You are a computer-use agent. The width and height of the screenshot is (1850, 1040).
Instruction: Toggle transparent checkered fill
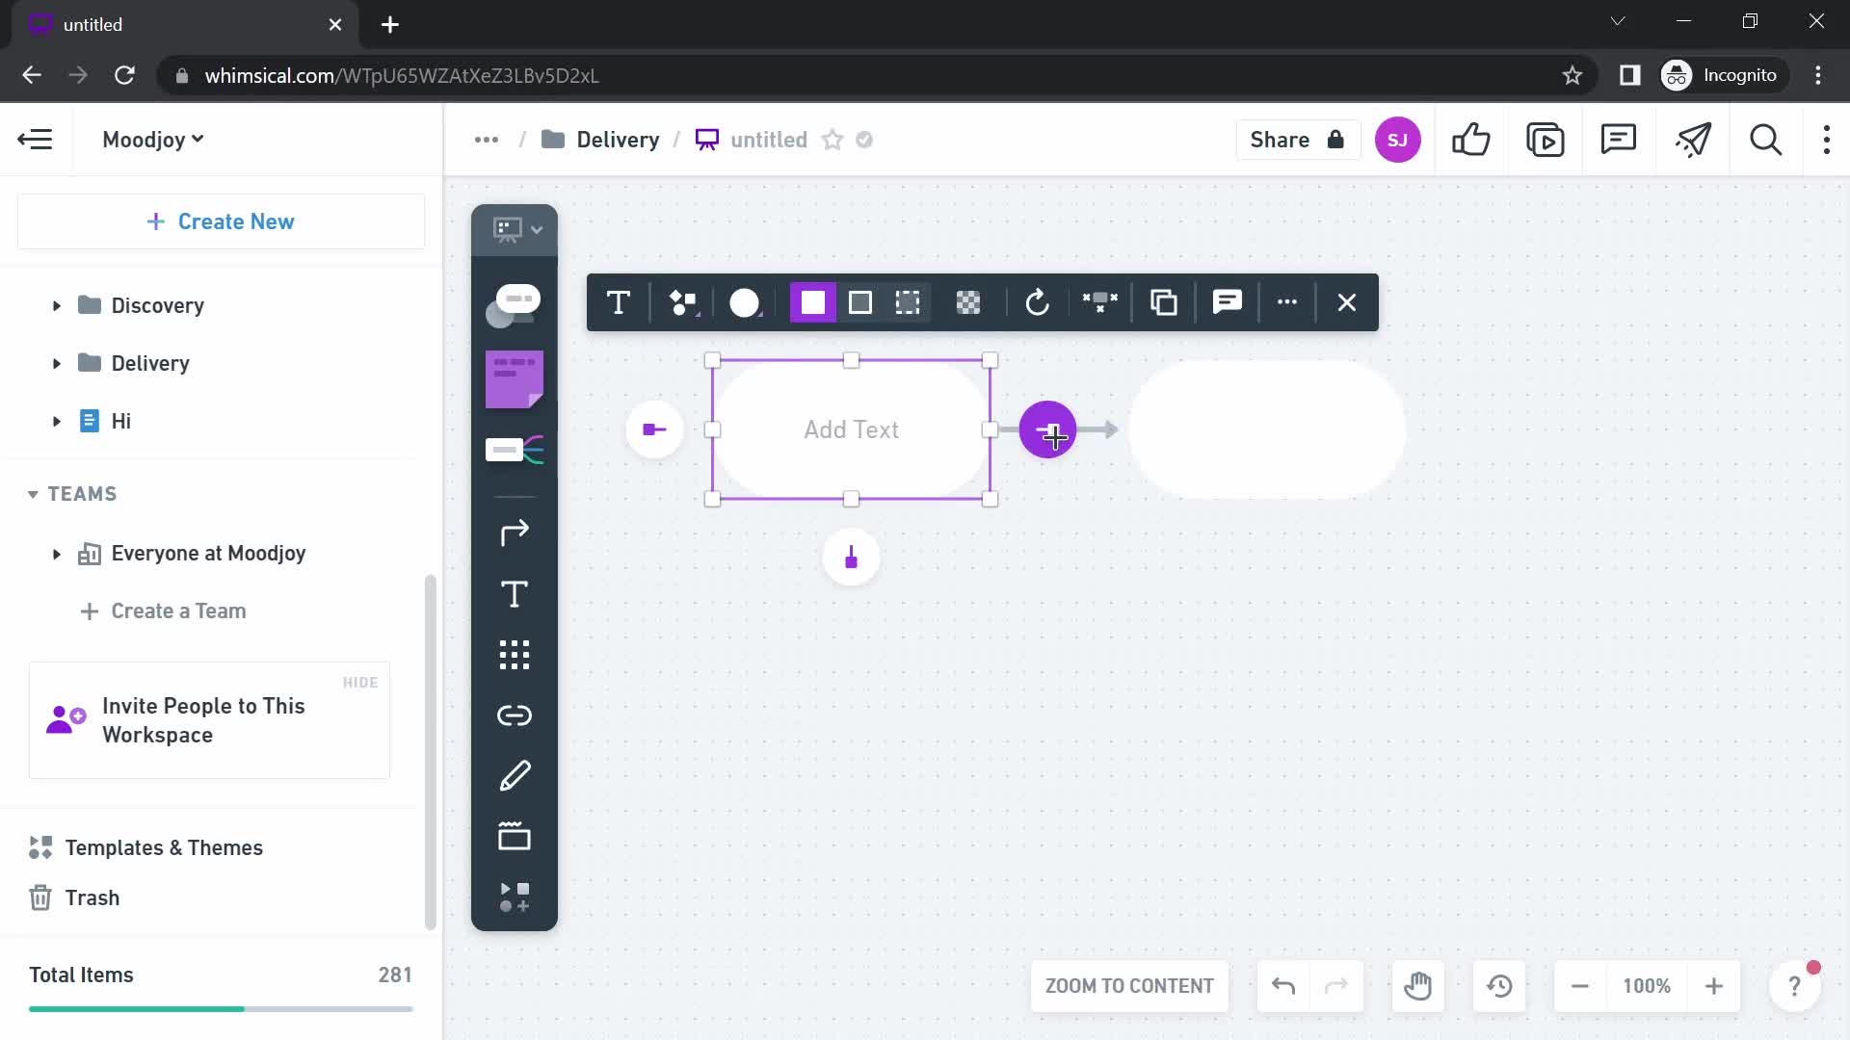968,302
